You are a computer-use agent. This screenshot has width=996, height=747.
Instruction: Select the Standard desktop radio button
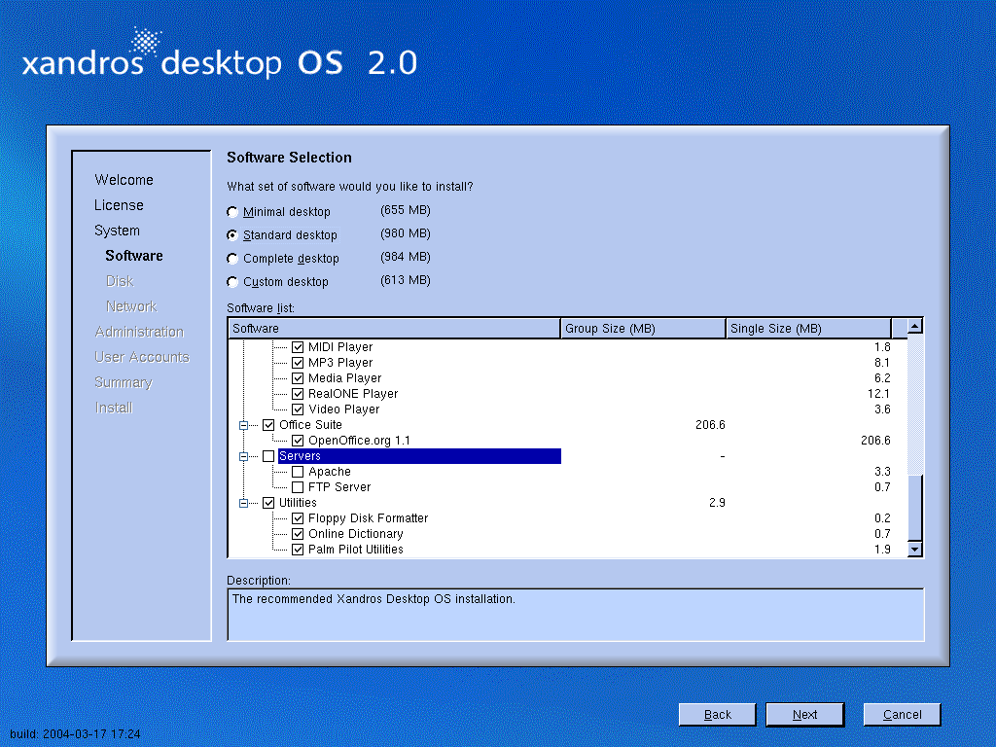coord(232,235)
